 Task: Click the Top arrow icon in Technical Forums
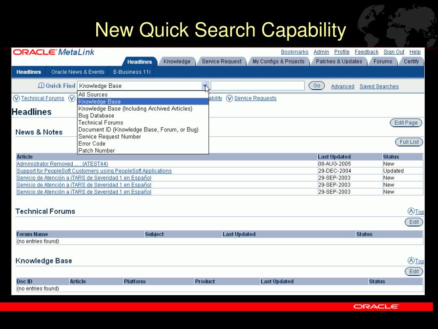(x=411, y=211)
